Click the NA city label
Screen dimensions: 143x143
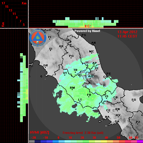click(107, 117)
